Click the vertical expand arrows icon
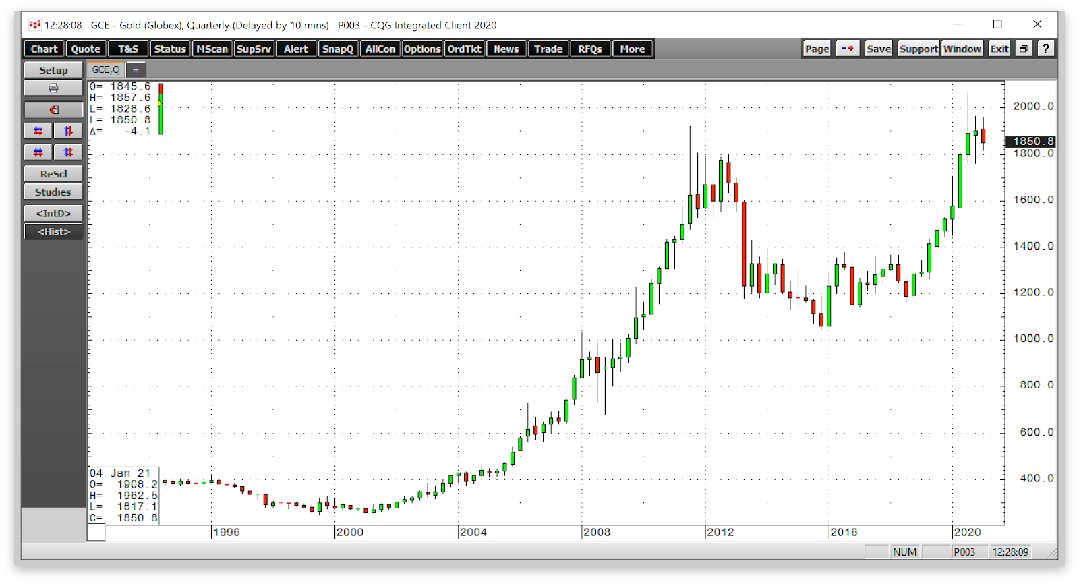 click(x=68, y=131)
